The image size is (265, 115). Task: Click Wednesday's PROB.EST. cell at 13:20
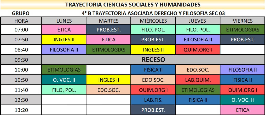[153, 110]
